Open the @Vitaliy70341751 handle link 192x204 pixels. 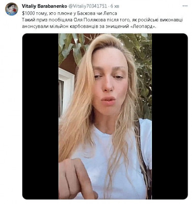87,6
